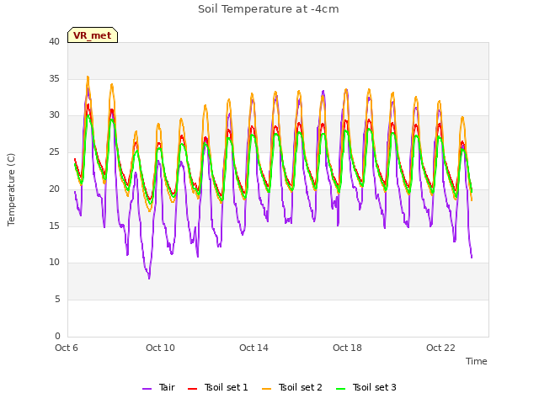539x404 pixels.
Task: Click the purple Tair legend color marker
Action: [147, 389]
